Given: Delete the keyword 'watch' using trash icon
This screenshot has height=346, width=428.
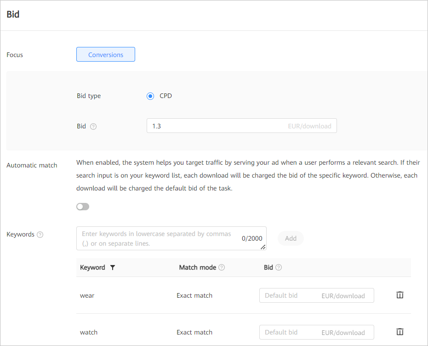Looking at the screenshot, I should click(x=399, y=332).
